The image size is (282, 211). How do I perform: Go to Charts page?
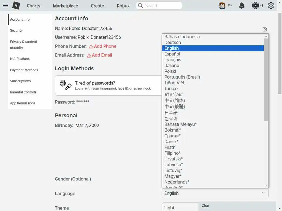point(33,6)
